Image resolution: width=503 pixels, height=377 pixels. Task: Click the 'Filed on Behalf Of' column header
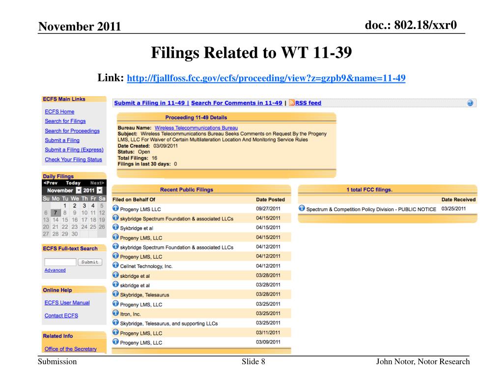point(134,199)
